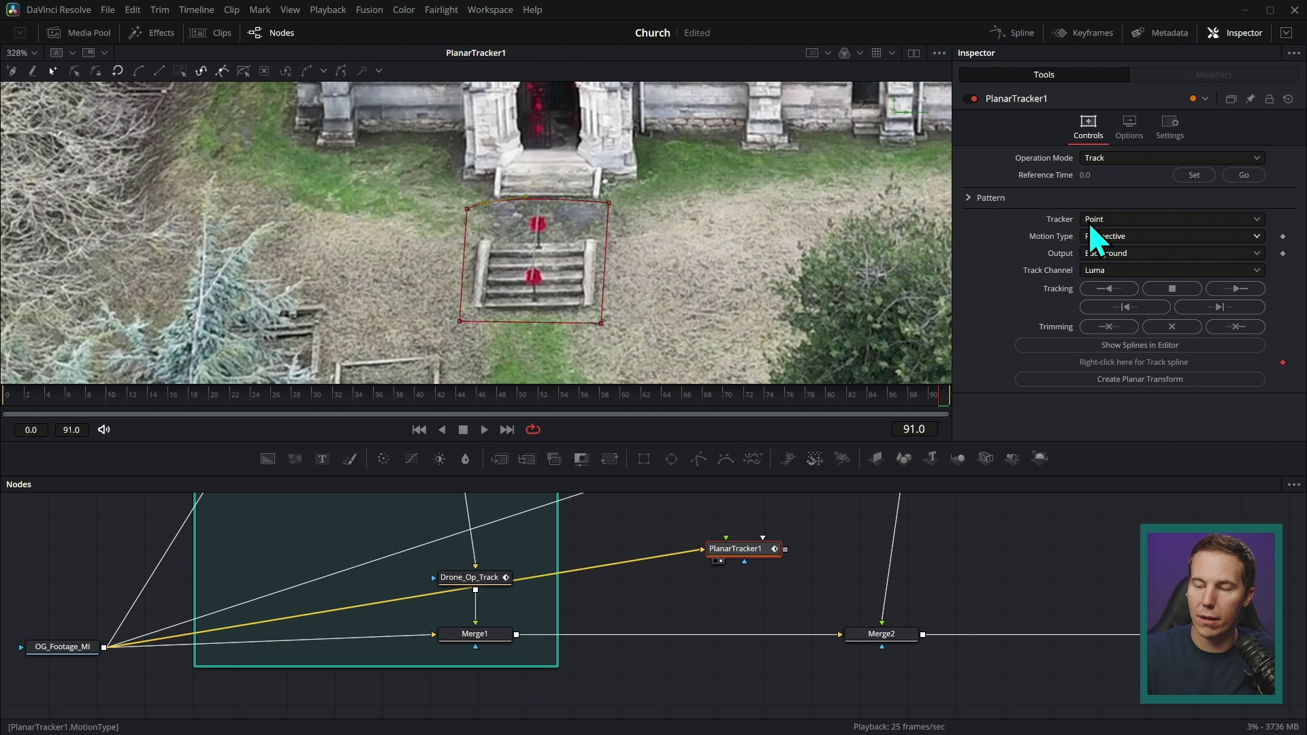The image size is (1307, 735).
Task: Switch to the Options tab
Action: 1129,127
